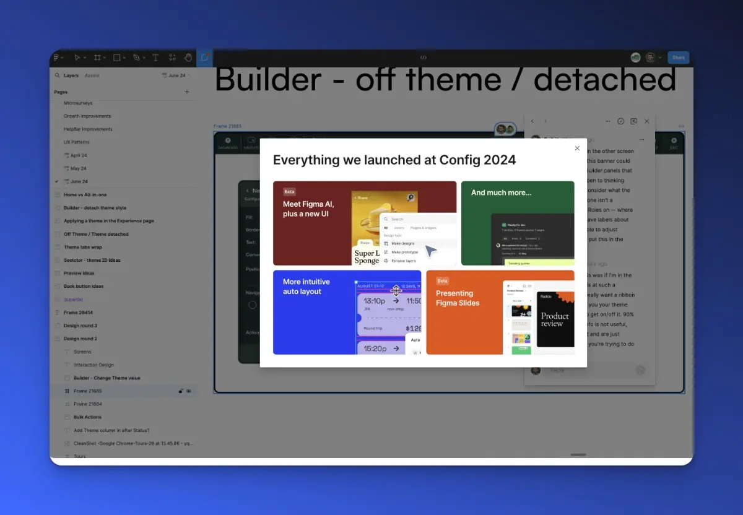Open the June 24 page selector dropdown
Image resolution: width=743 pixels, height=515 pixels.
(x=176, y=76)
